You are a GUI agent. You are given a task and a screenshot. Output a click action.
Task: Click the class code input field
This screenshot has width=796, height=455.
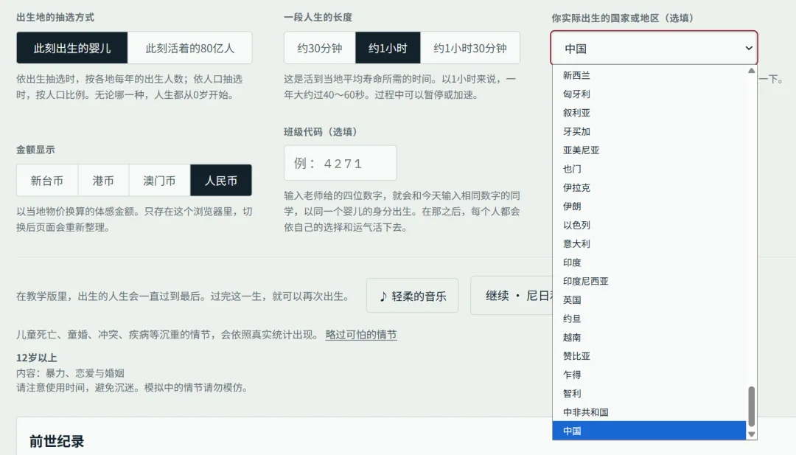340,163
